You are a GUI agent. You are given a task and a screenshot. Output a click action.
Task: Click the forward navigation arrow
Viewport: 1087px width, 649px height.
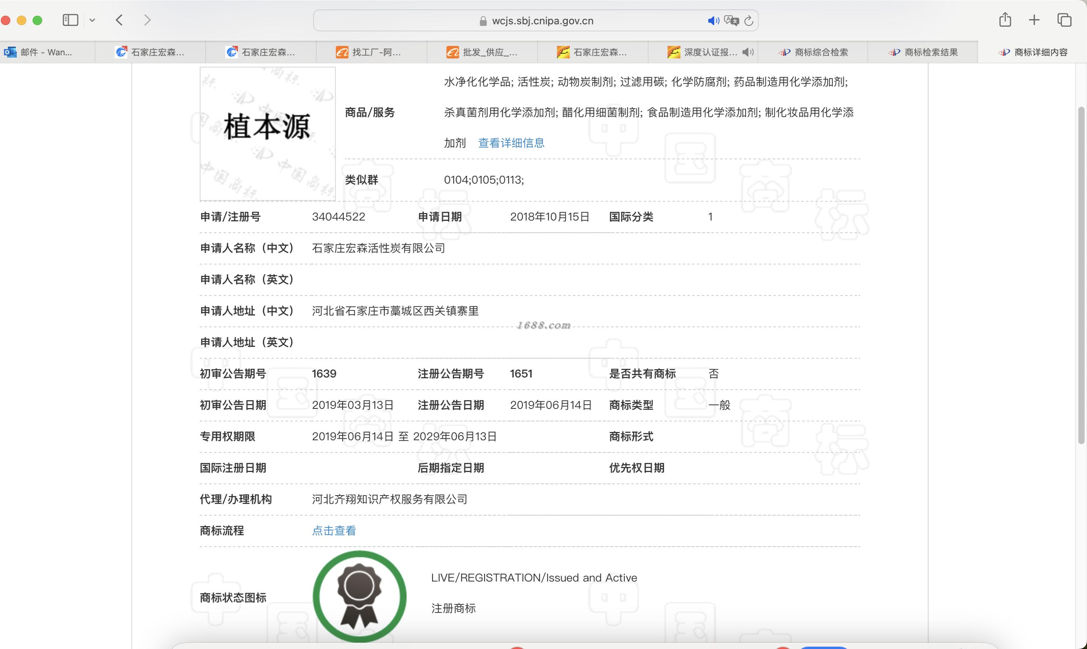coord(147,20)
